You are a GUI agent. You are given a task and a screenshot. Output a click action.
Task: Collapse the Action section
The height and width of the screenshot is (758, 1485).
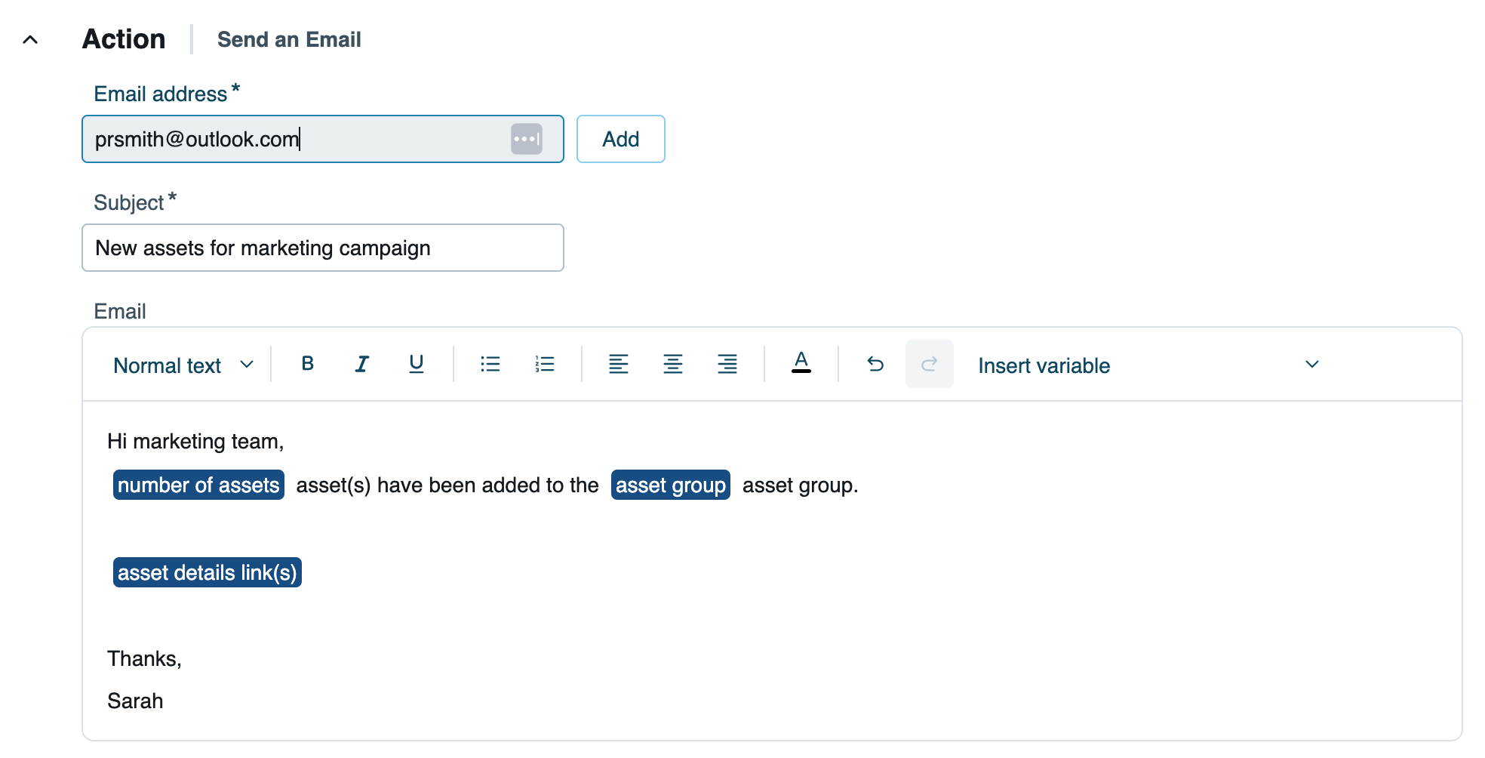pos(30,39)
